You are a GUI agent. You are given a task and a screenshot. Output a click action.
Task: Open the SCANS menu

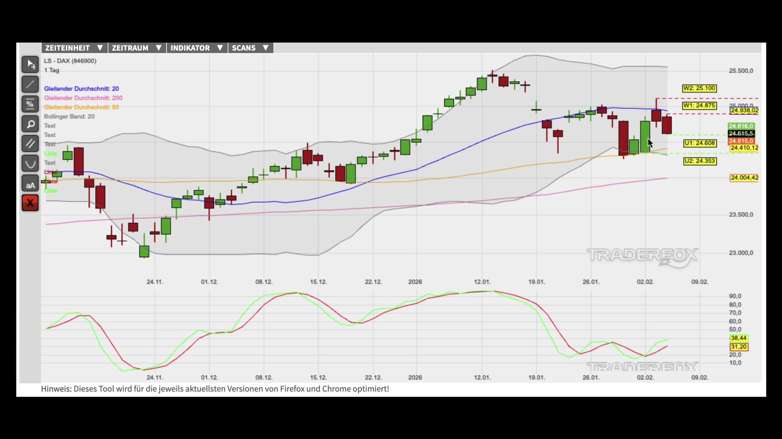click(250, 48)
